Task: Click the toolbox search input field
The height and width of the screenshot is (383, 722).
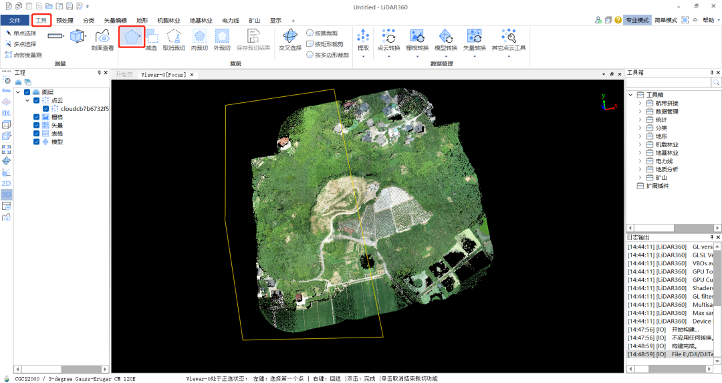Action: (668, 82)
